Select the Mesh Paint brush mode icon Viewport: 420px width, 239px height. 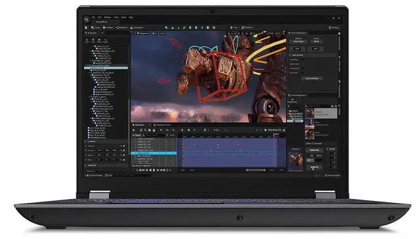[184, 28]
